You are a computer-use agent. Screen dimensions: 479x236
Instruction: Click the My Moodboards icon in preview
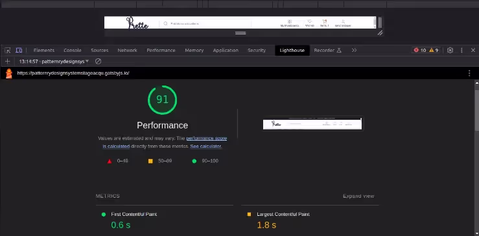[290, 21]
